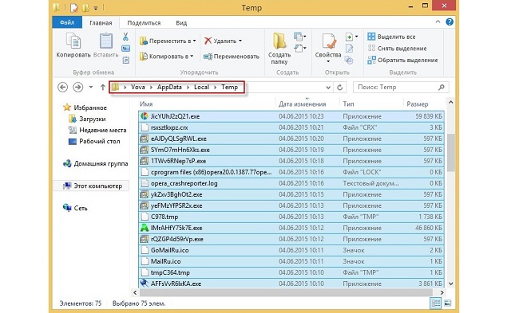
Task: Click quick access toolbar customize arrow
Action: [x=96, y=8]
